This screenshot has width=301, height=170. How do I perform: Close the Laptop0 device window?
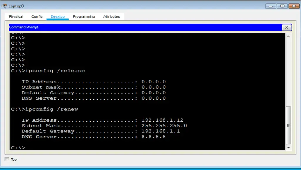pyautogui.click(x=294, y=6)
